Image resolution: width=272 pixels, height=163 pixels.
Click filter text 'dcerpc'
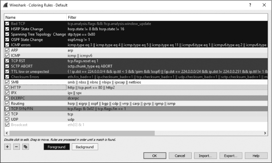click(73, 98)
